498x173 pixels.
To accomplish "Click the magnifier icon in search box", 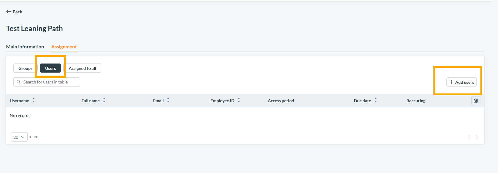I will [19, 82].
